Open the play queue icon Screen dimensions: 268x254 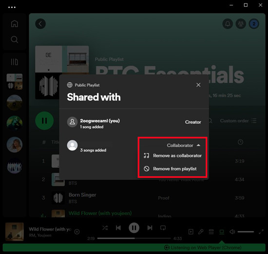pyautogui.click(x=211, y=232)
